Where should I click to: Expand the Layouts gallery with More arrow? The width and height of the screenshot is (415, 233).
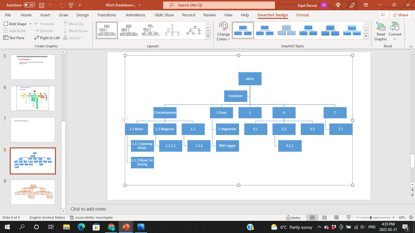208,36
